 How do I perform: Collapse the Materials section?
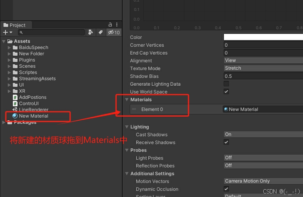point(127,100)
